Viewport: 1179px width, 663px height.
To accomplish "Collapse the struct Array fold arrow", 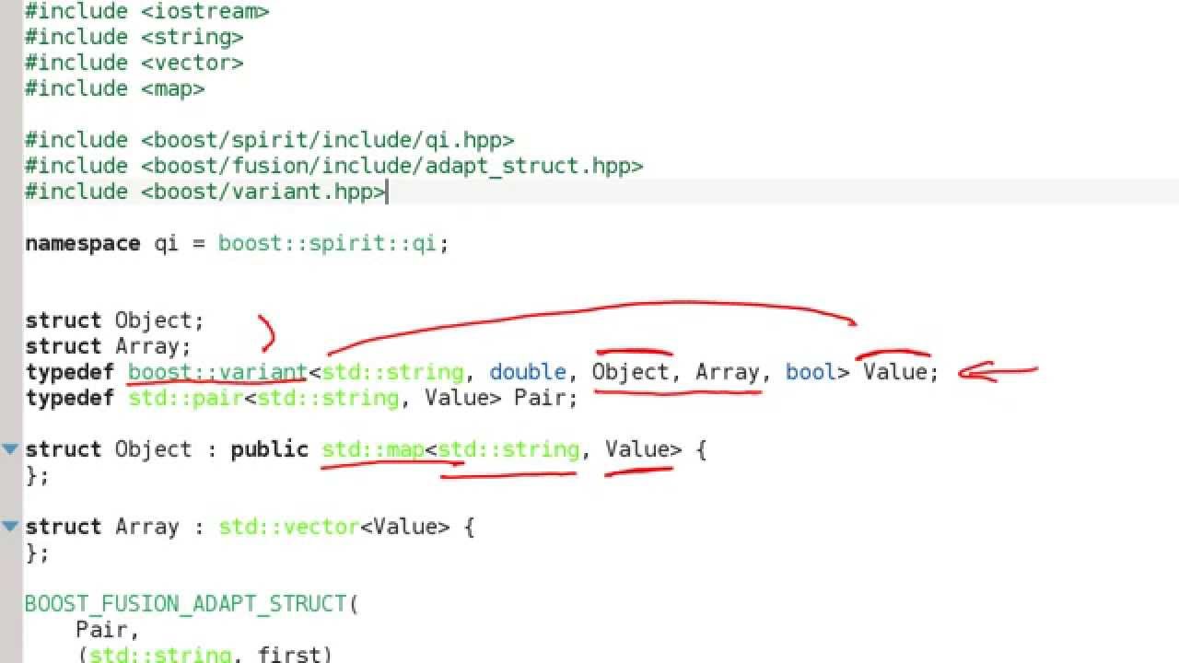I will click(x=10, y=527).
